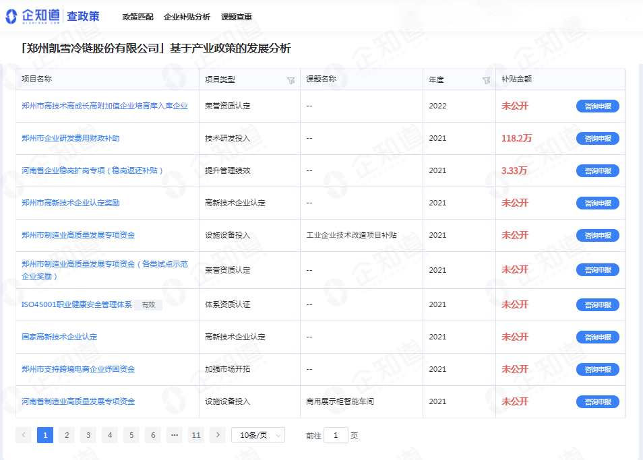Click 咨询申报 for 跨境电商企业纾困资金 row
The width and height of the screenshot is (643, 460).
pos(597,370)
